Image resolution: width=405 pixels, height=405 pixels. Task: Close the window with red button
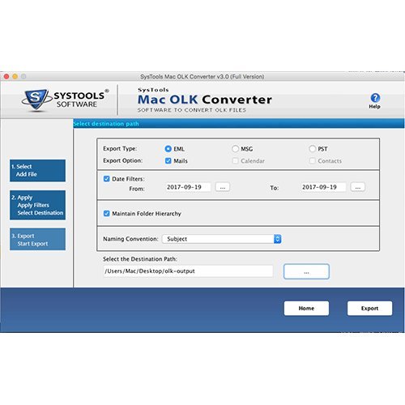[6, 77]
